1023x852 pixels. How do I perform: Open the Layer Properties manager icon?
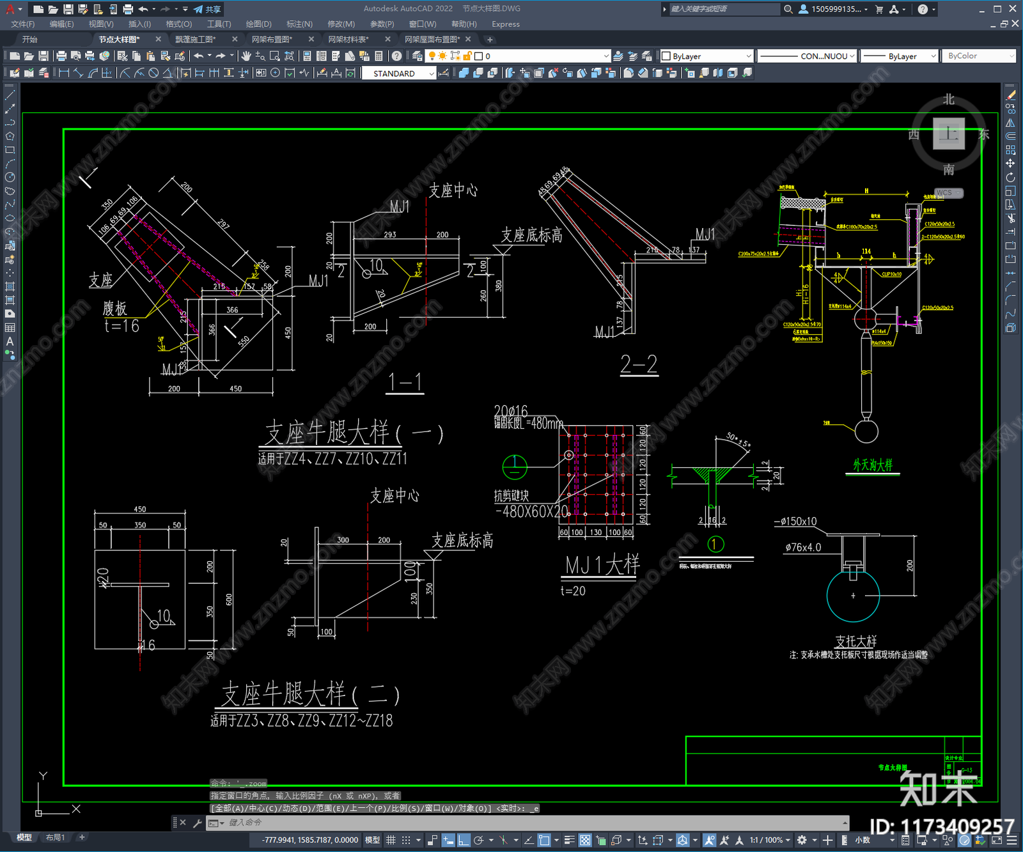[418, 56]
